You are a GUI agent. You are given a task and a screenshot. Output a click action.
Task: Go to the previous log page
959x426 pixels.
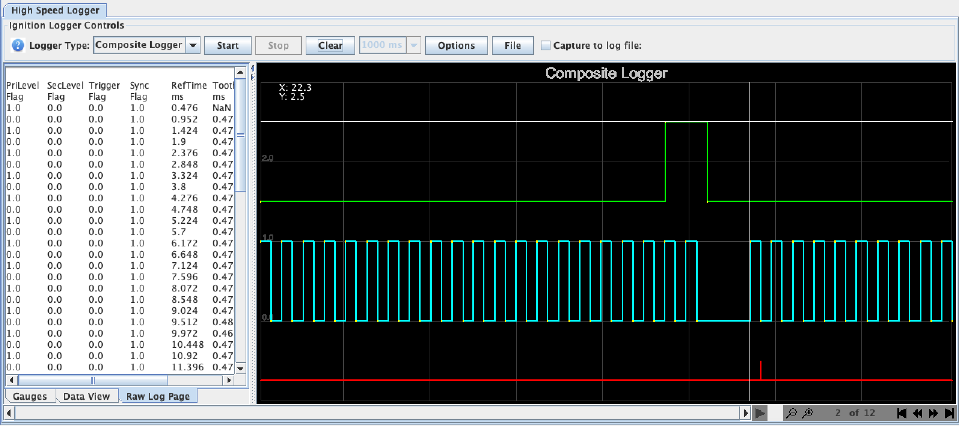click(917, 413)
